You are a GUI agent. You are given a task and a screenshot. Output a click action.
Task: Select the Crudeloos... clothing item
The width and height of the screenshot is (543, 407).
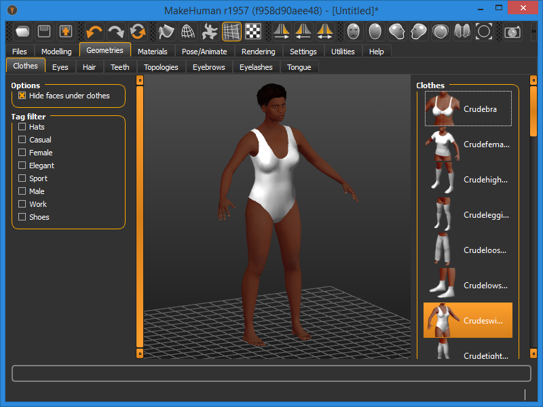point(468,250)
